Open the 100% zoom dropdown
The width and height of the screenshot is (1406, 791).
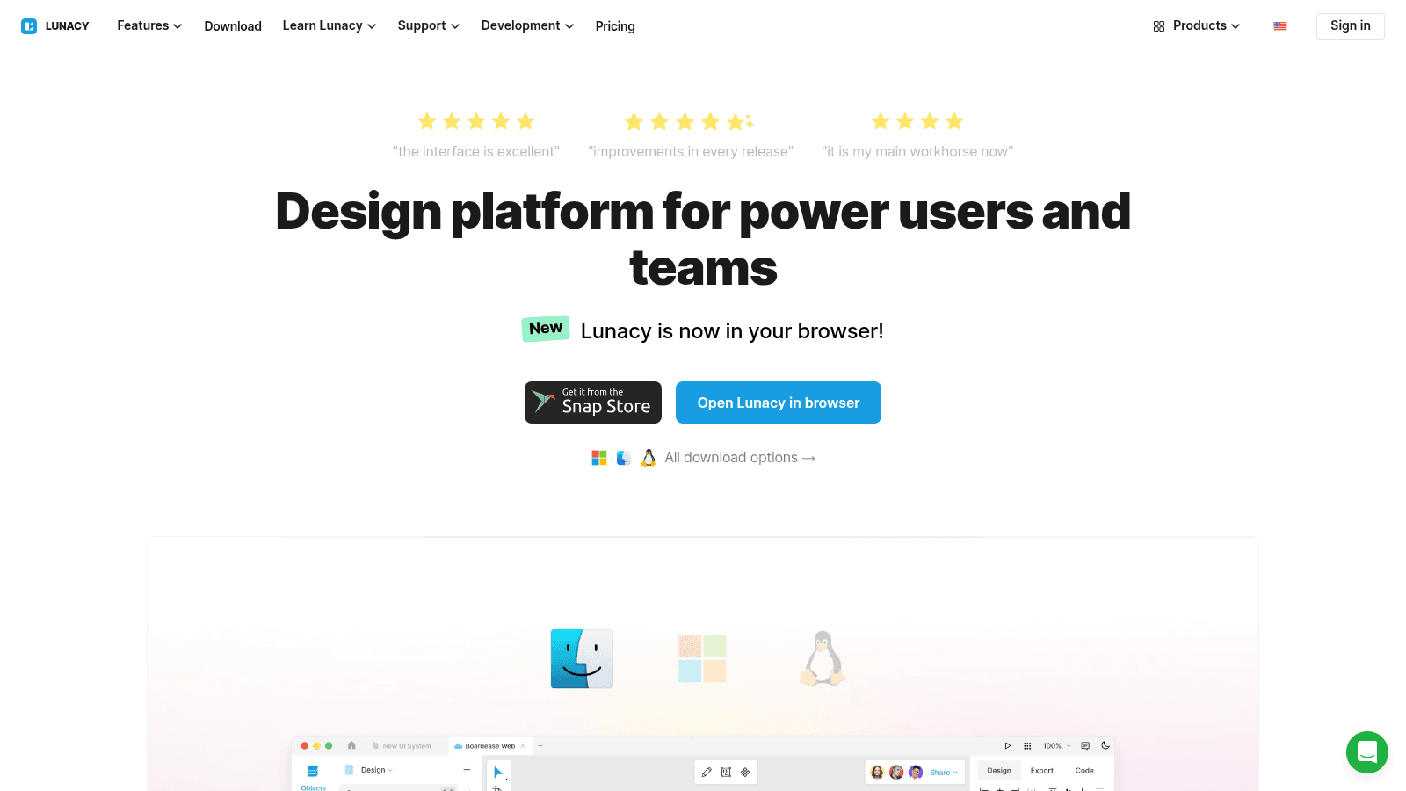(1057, 745)
